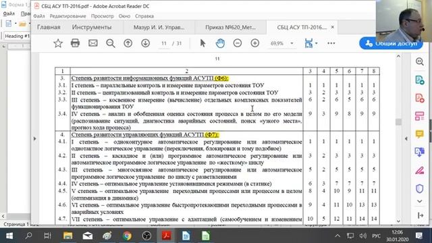Viewport: 432px width, 243px height.
Task: Activate the hand pan tool
Action: tap(220, 43)
